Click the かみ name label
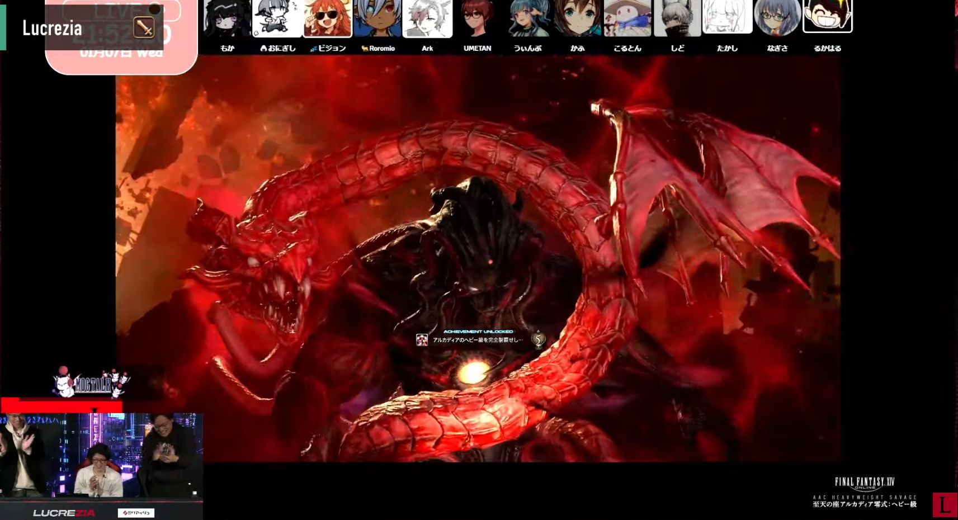Screen dimensions: 958x520 578,48
